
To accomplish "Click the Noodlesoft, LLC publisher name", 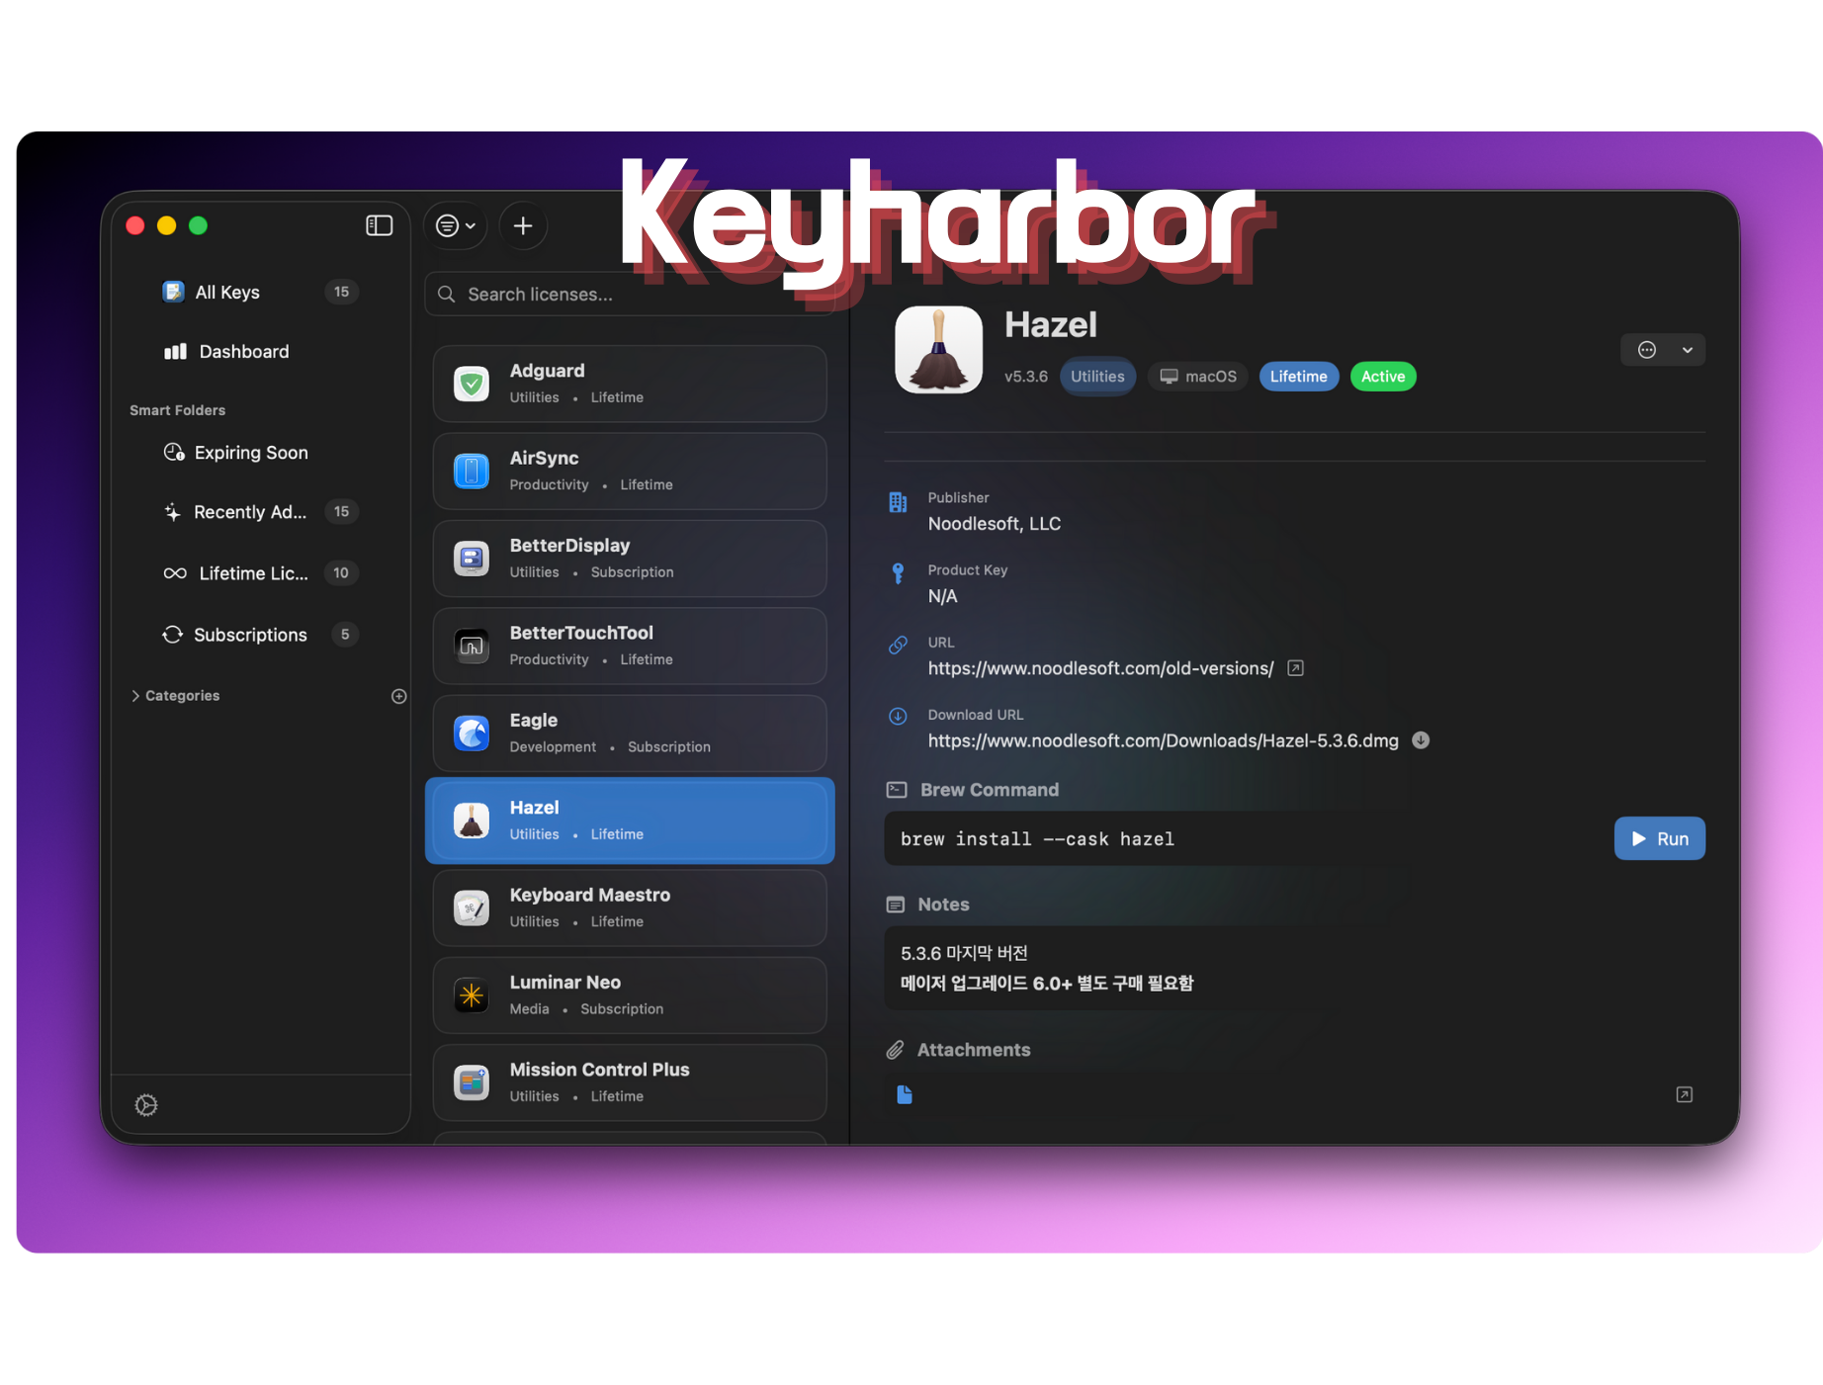I will tap(994, 524).
